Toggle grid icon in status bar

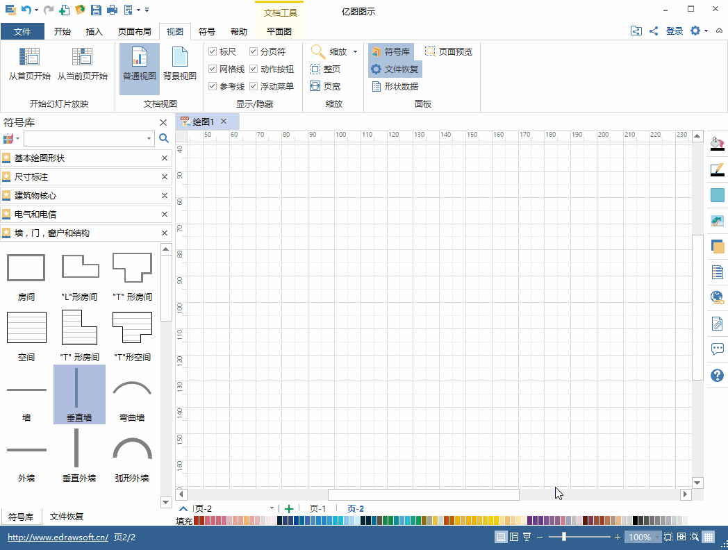click(x=708, y=537)
